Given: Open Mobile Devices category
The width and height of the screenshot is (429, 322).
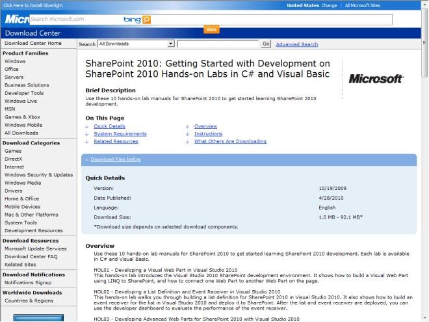Looking at the screenshot, I should tap(23, 206).
